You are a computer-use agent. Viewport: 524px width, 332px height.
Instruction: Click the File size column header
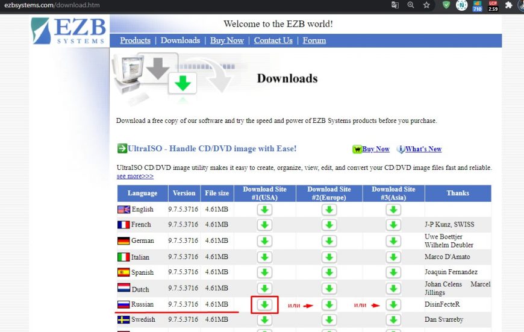pyautogui.click(x=217, y=193)
